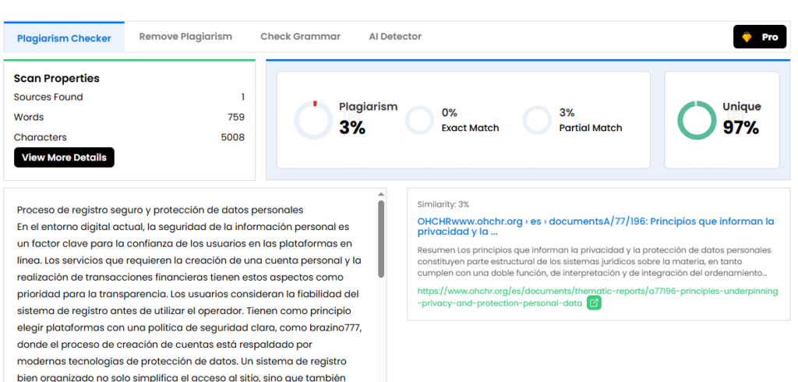Click the green Unique 97% donut chart
This screenshot has width=798, height=382.
click(x=696, y=120)
